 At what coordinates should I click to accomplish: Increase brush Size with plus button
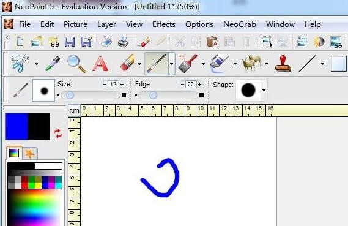point(122,85)
